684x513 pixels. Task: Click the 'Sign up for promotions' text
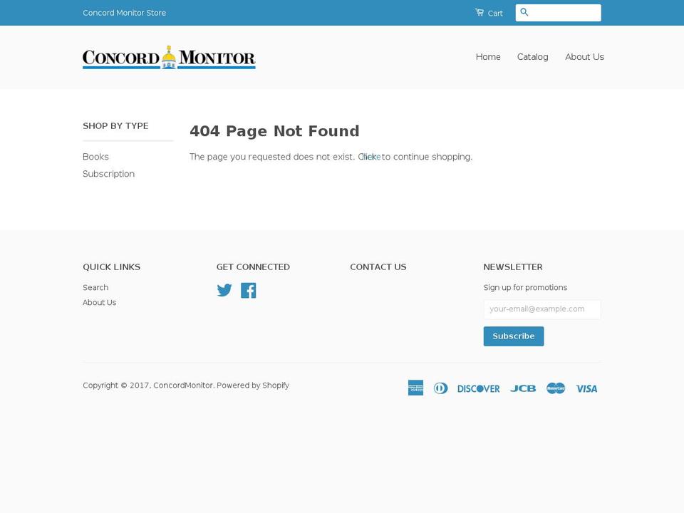525,287
